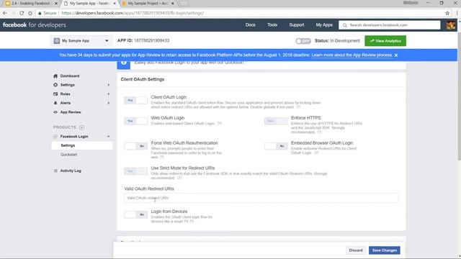This screenshot has width=461, height=259.
Task: Toggle Web OAuth Login switch
Action: coord(135,121)
